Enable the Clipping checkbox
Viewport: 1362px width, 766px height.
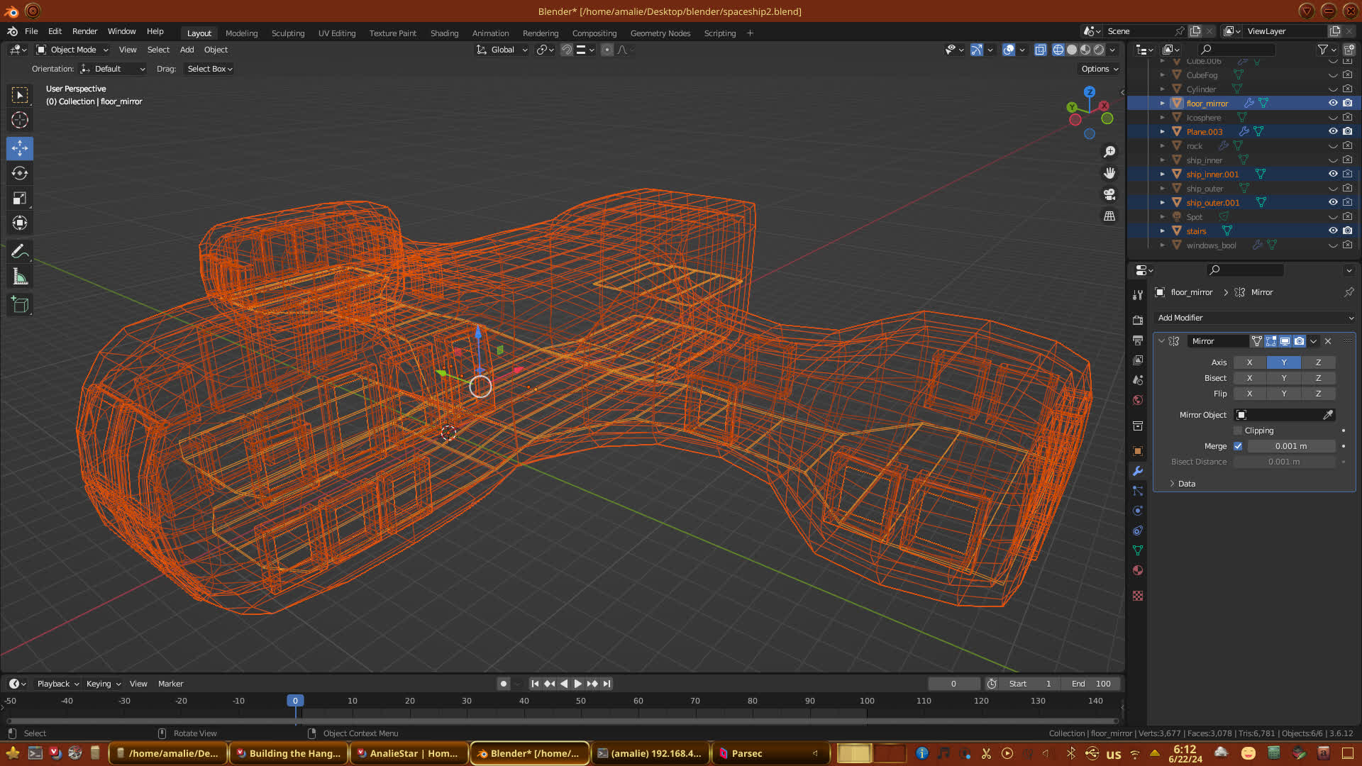tap(1238, 431)
